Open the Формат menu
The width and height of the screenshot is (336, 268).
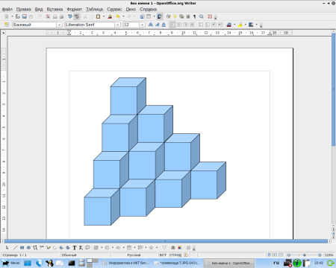(x=74, y=9)
